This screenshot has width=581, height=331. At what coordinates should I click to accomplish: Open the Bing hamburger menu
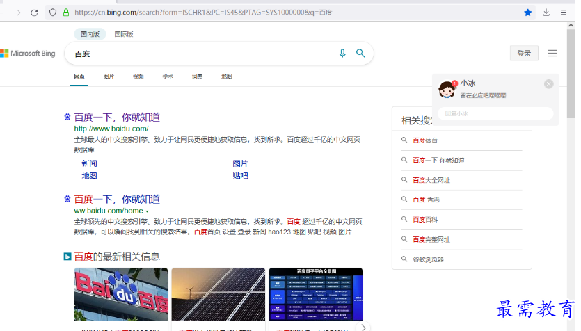coord(552,54)
